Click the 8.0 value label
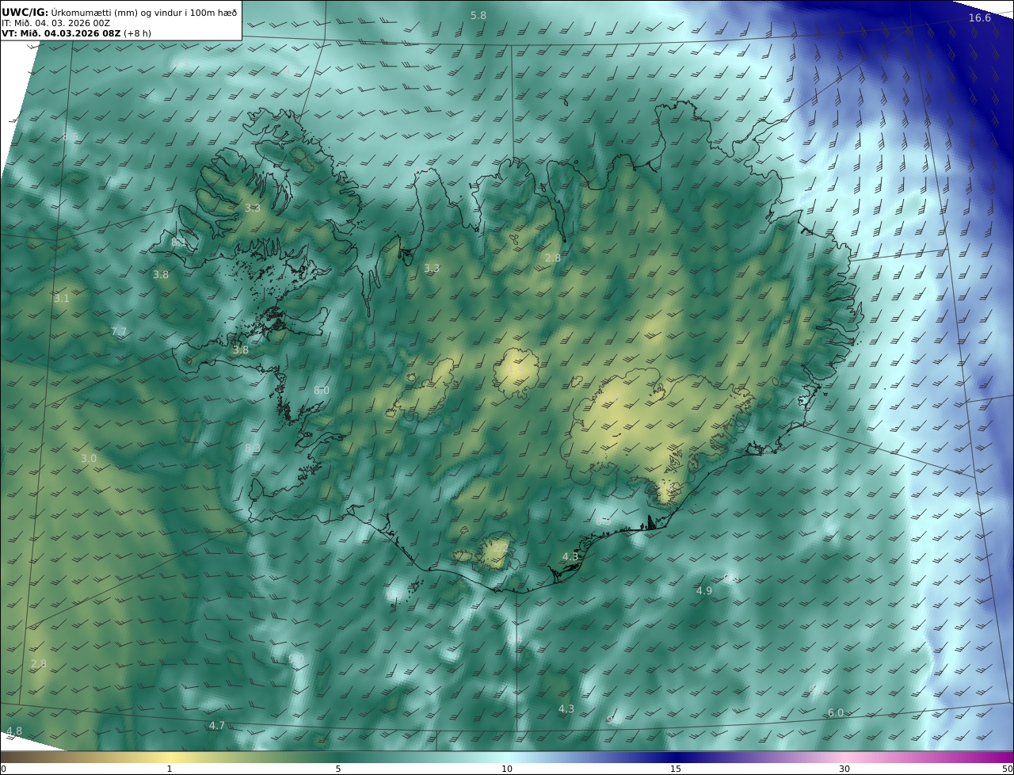The height and width of the screenshot is (775, 1014). coord(322,391)
